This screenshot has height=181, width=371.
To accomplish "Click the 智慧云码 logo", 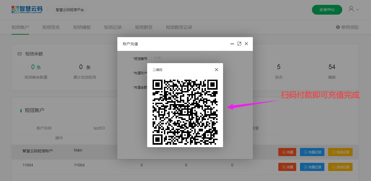I will [x=27, y=9].
